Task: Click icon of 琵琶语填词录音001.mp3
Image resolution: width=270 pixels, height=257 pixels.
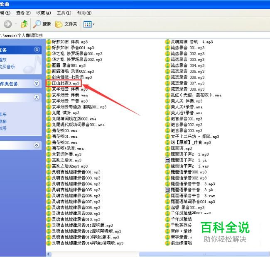Action: [168, 202]
